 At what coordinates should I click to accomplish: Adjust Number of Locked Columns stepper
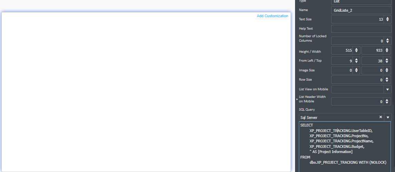pos(387,41)
